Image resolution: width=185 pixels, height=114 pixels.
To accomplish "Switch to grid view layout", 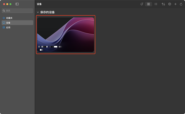I will coord(149,4).
